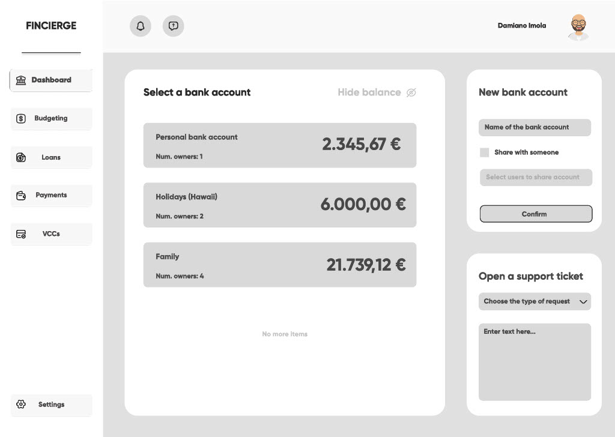Click the VCCs card icon
The height and width of the screenshot is (437, 615).
coord(21,234)
